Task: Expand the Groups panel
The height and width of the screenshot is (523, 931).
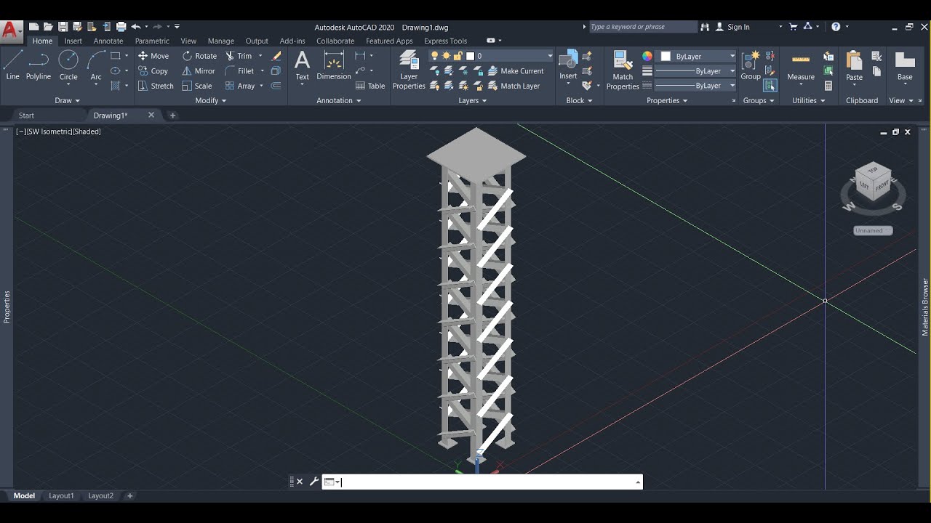Action: pos(759,100)
